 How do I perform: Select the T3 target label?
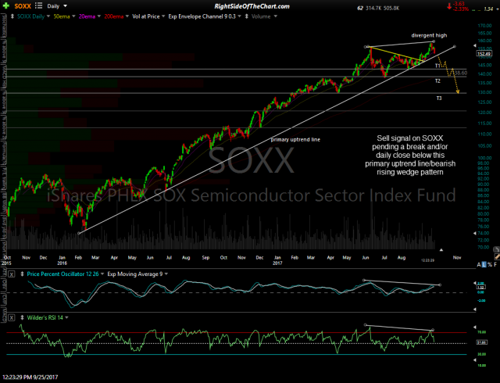[439, 98]
